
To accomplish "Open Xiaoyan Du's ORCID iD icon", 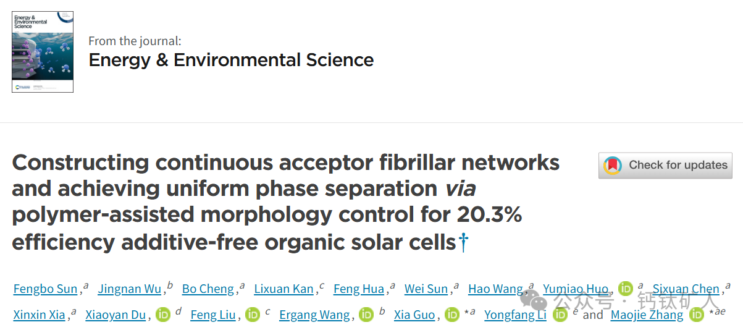I will (163, 315).
